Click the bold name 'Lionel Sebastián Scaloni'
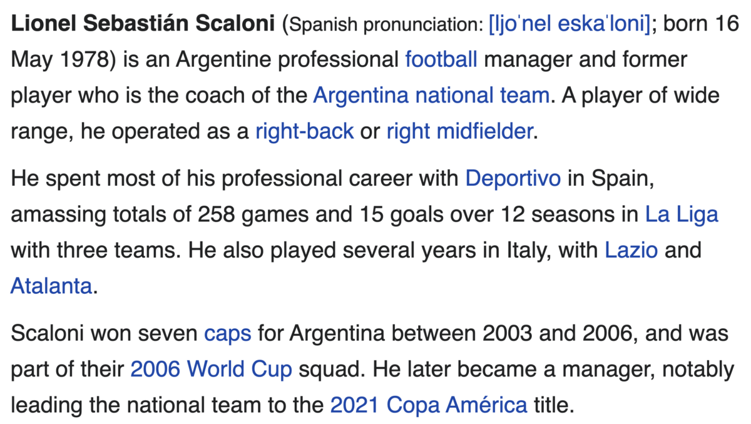This screenshot has width=751, height=424. pyautogui.click(x=143, y=24)
